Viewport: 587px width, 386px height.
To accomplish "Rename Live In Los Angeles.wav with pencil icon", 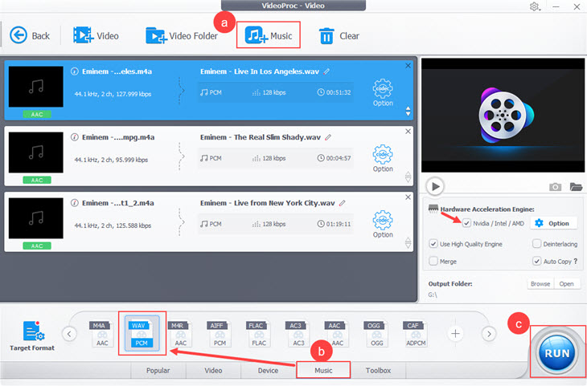I will click(x=326, y=71).
